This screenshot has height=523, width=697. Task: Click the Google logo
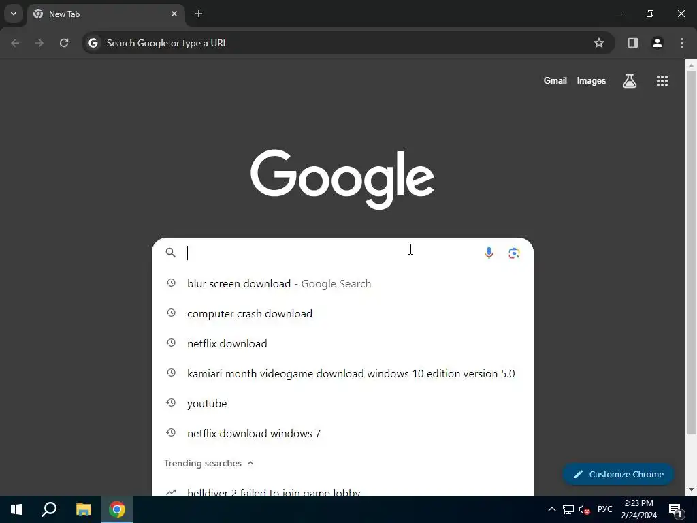click(342, 179)
